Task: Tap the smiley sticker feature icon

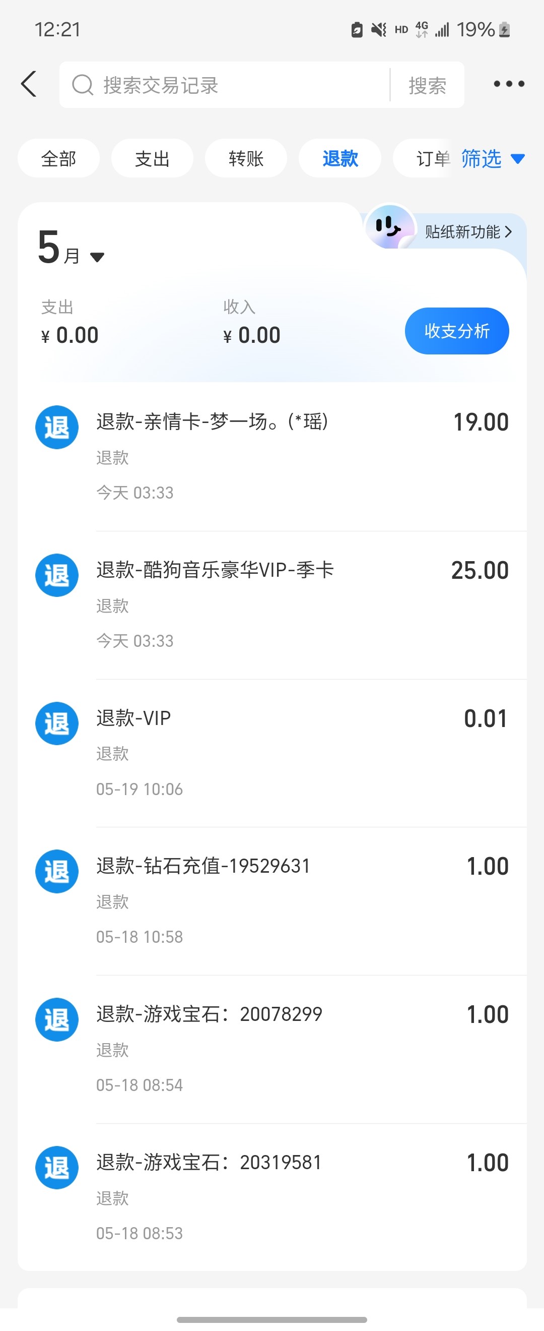Action: tap(389, 227)
